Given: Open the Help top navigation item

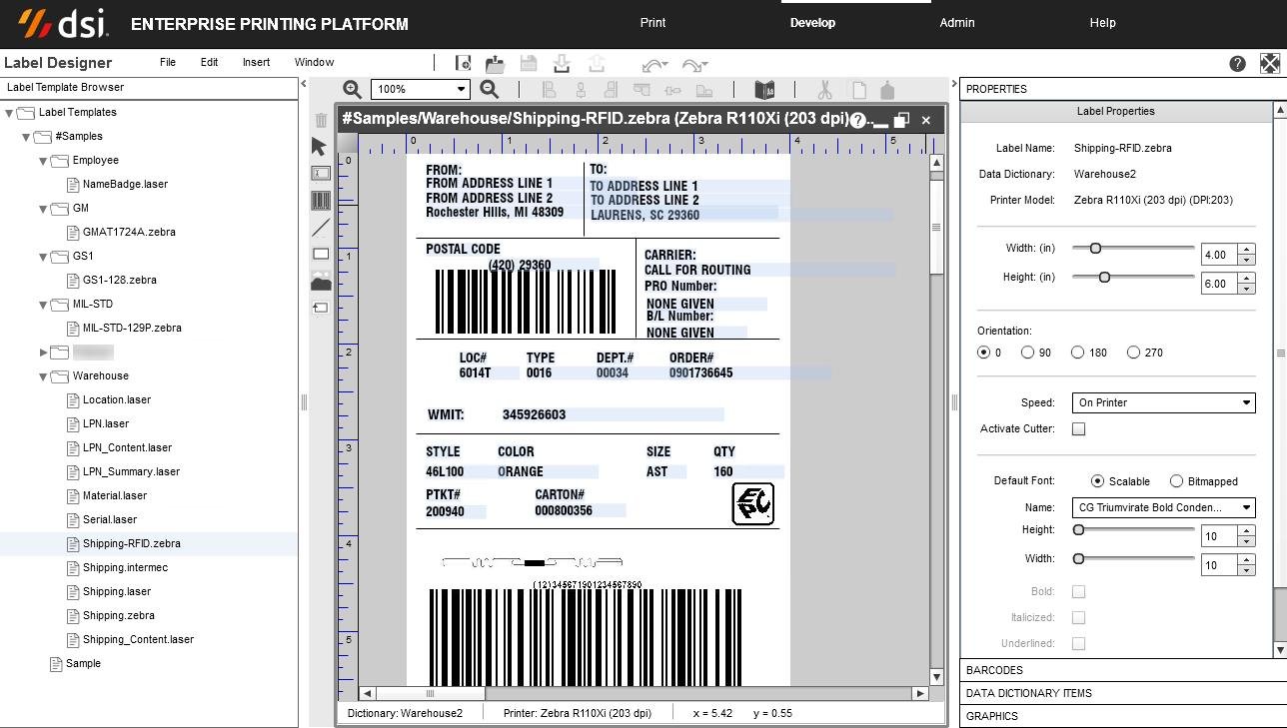Looking at the screenshot, I should click(1103, 22).
